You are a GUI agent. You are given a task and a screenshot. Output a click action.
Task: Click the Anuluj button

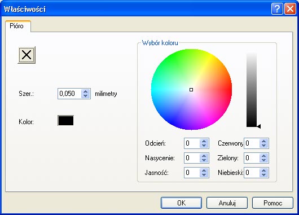pyautogui.click(x=227, y=203)
